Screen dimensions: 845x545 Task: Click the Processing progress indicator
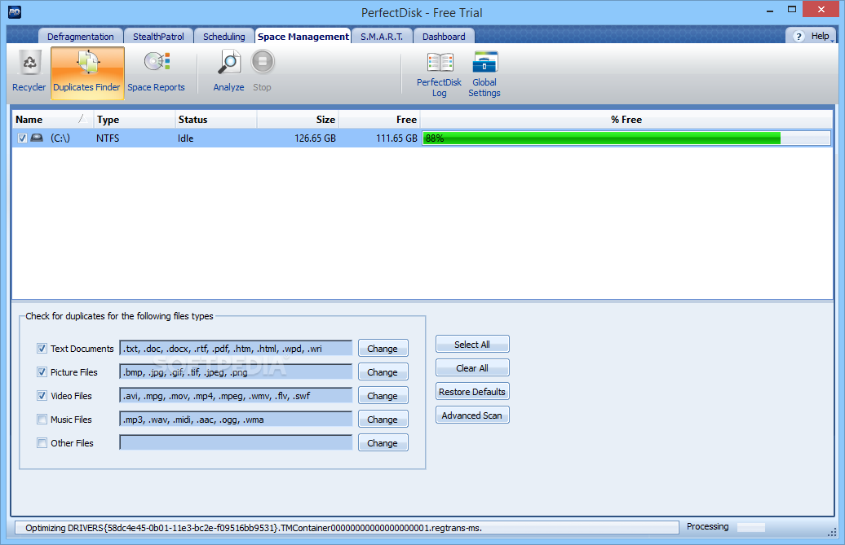pos(750,527)
